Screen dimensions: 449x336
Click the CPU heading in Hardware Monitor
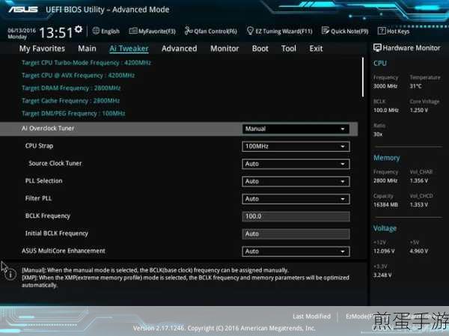380,64
